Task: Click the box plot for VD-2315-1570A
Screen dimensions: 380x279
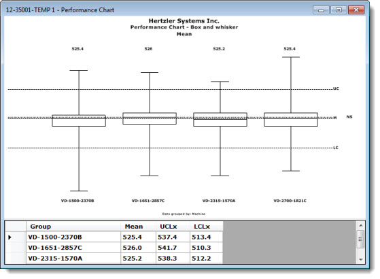Action: tap(220, 119)
